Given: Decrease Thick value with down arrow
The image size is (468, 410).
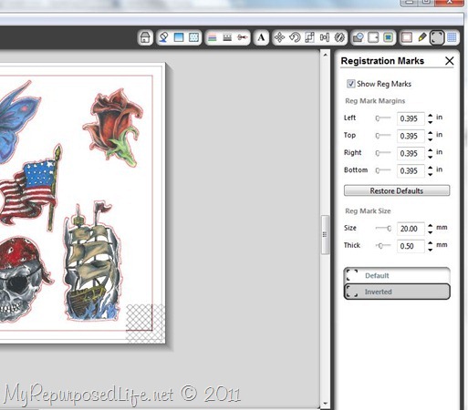Looking at the screenshot, I should [430, 250].
